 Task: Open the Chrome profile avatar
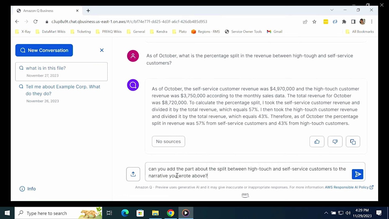(x=362, y=22)
